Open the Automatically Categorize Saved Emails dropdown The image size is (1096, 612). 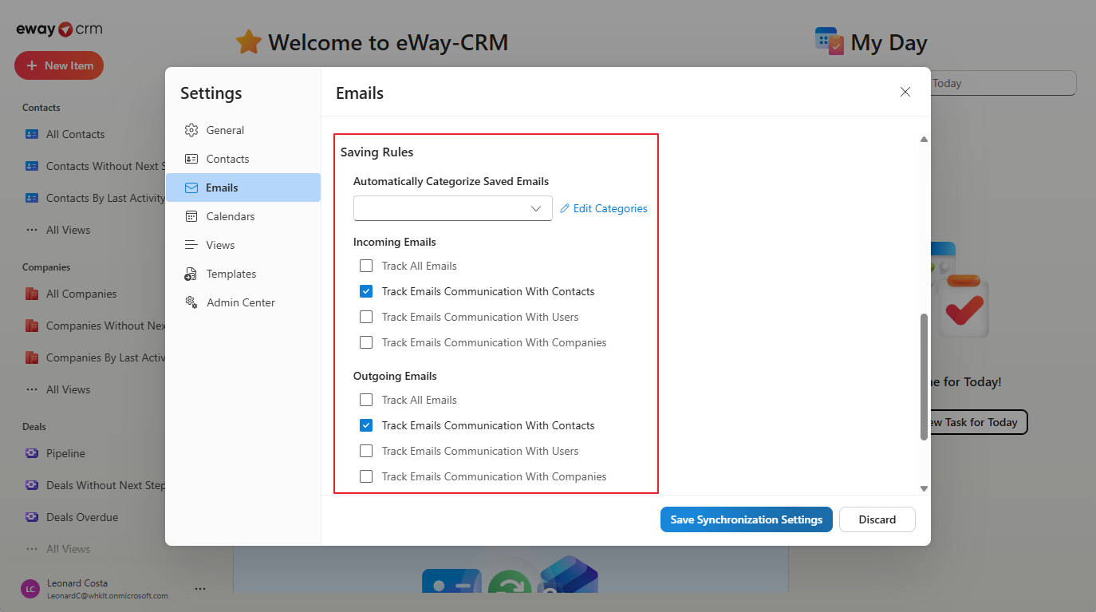tap(453, 208)
